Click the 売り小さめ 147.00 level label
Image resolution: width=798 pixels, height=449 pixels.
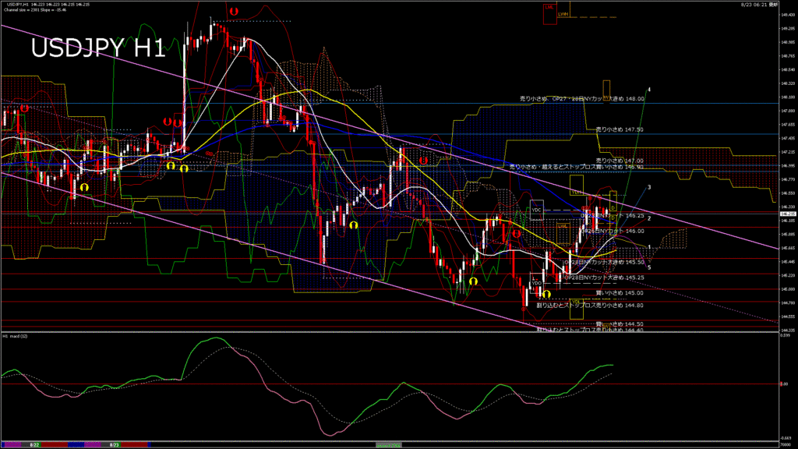pos(620,160)
